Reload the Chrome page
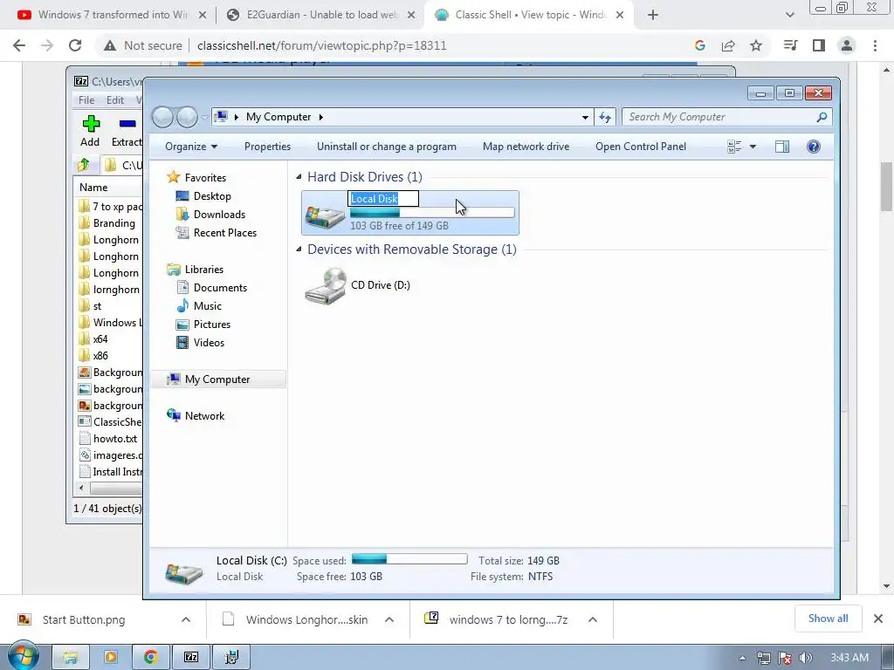The width and height of the screenshot is (894, 670). pyautogui.click(x=75, y=45)
